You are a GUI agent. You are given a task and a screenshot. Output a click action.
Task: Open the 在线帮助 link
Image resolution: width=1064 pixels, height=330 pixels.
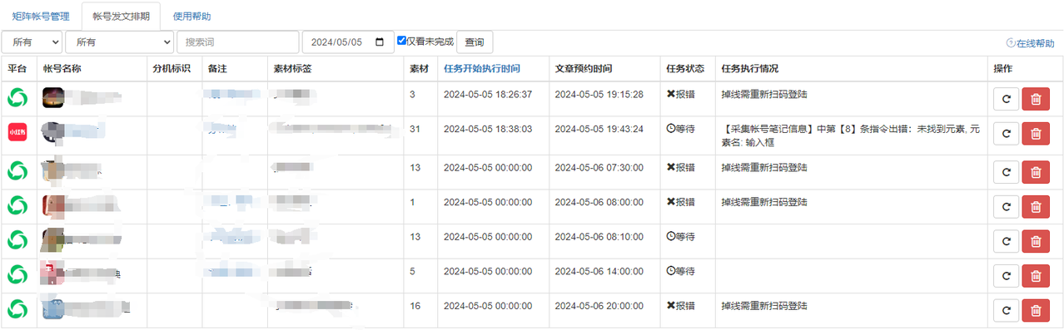click(1031, 43)
